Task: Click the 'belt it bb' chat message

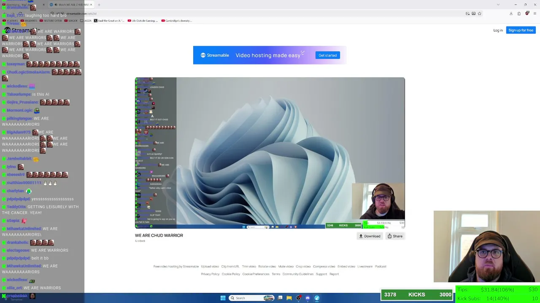Action: (40, 258)
